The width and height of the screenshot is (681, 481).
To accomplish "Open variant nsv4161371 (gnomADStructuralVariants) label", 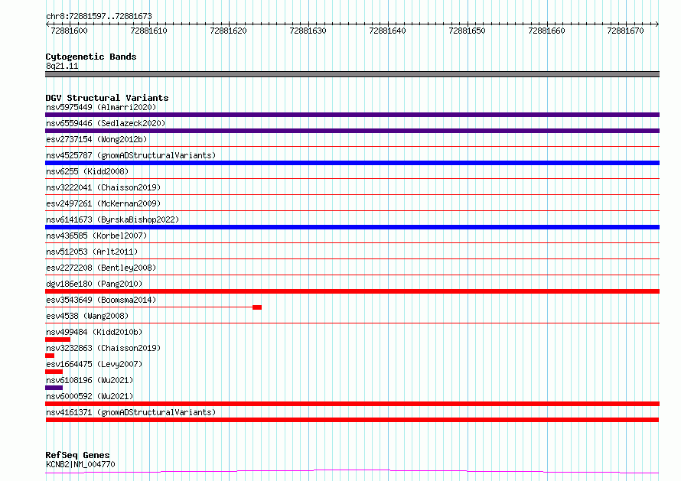I will click(x=131, y=412).
